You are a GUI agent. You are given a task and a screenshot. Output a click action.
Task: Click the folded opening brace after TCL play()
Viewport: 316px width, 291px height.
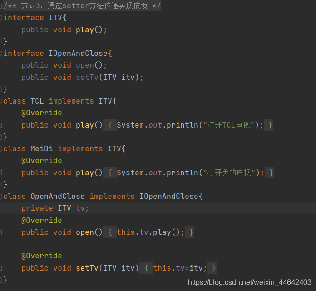point(110,125)
